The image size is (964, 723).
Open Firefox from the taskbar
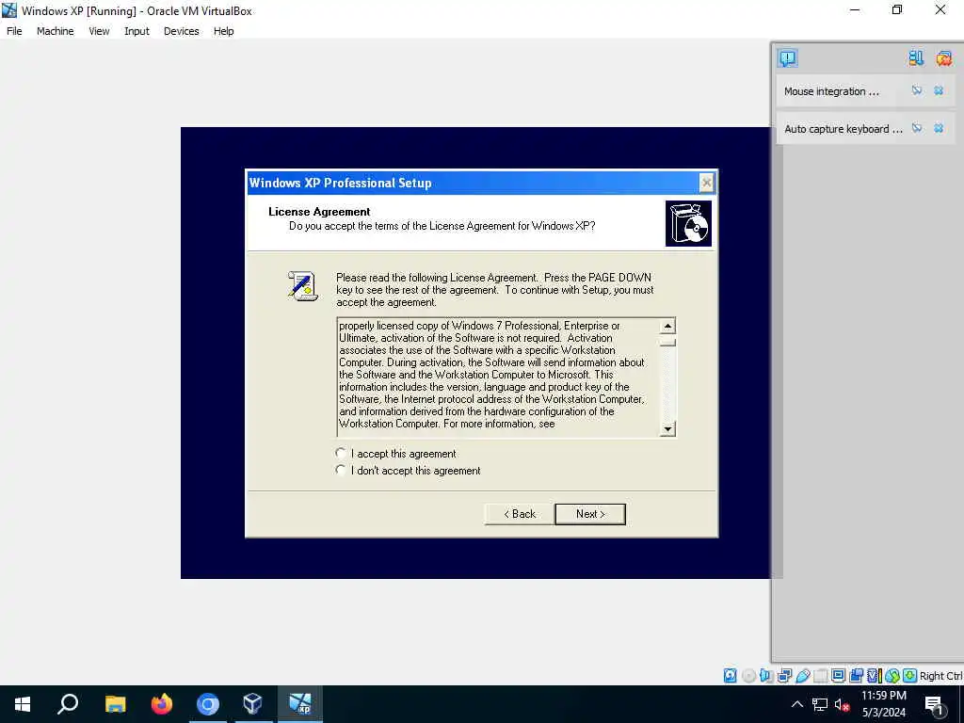tap(162, 704)
